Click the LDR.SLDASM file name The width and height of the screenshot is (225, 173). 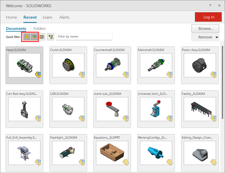pyautogui.click(x=59, y=94)
